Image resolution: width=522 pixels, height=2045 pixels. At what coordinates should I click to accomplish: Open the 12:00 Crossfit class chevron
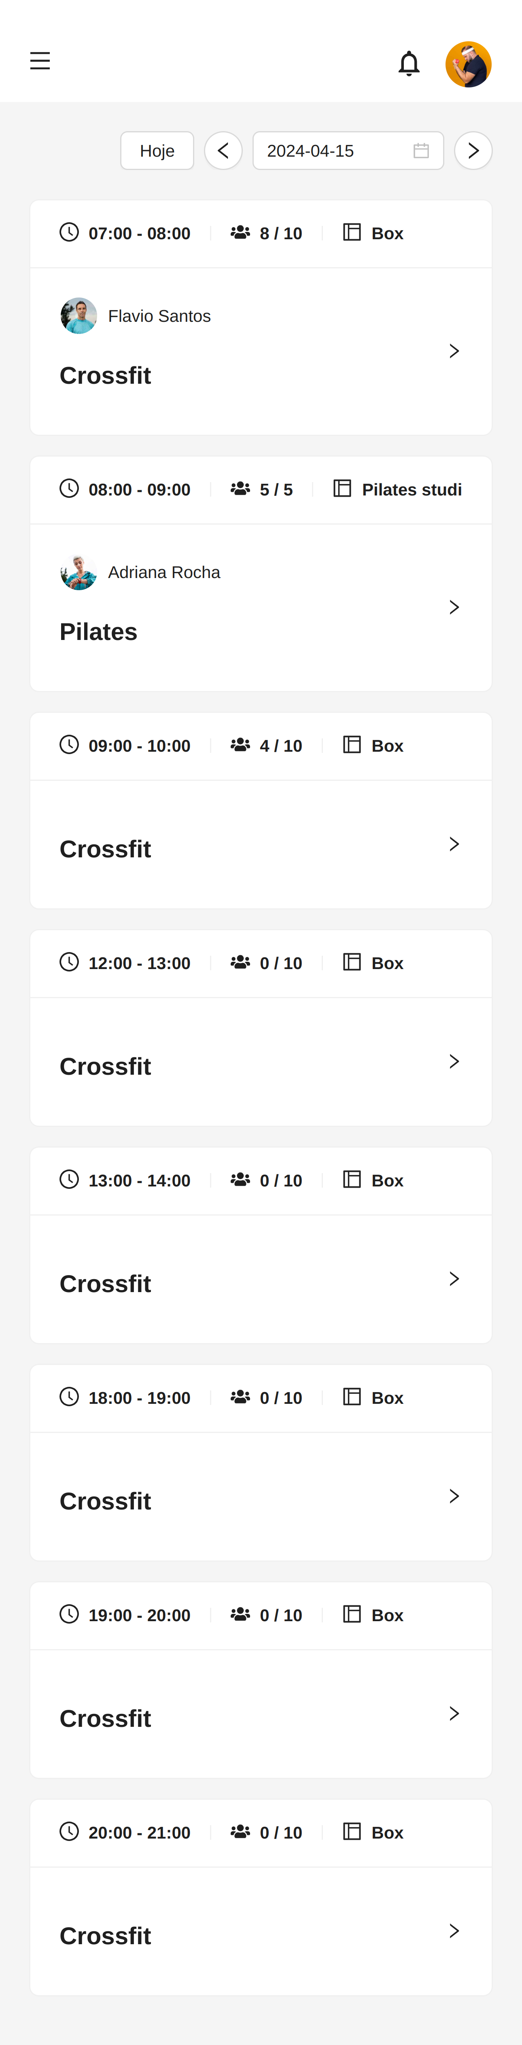click(454, 1061)
